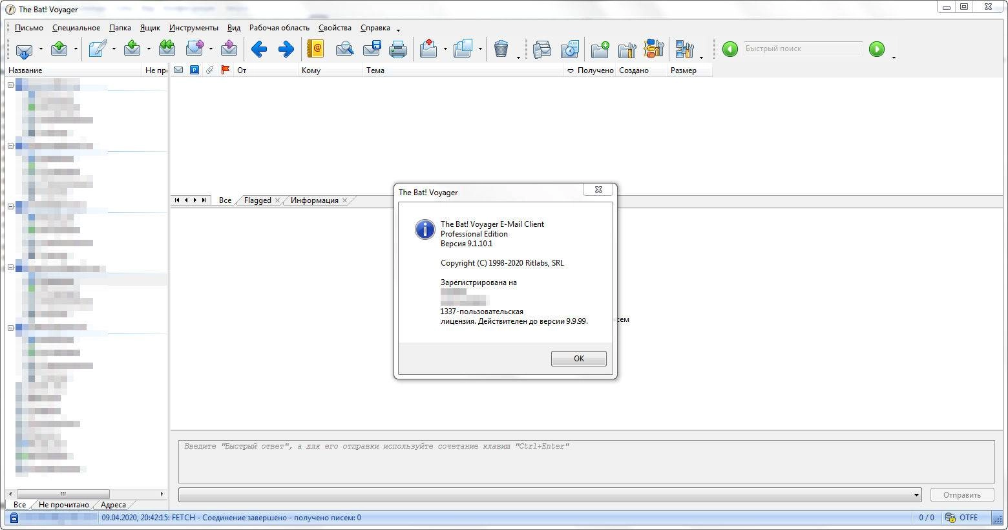1008x530 pixels.
Task: Click OK in The Bat! Voyager dialog
Action: coord(578,359)
